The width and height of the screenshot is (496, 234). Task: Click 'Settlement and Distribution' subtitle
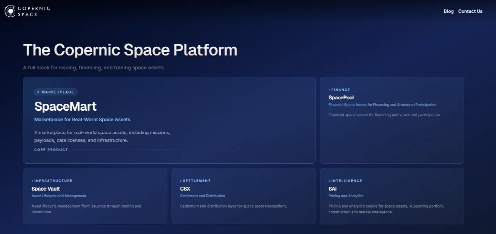click(203, 196)
